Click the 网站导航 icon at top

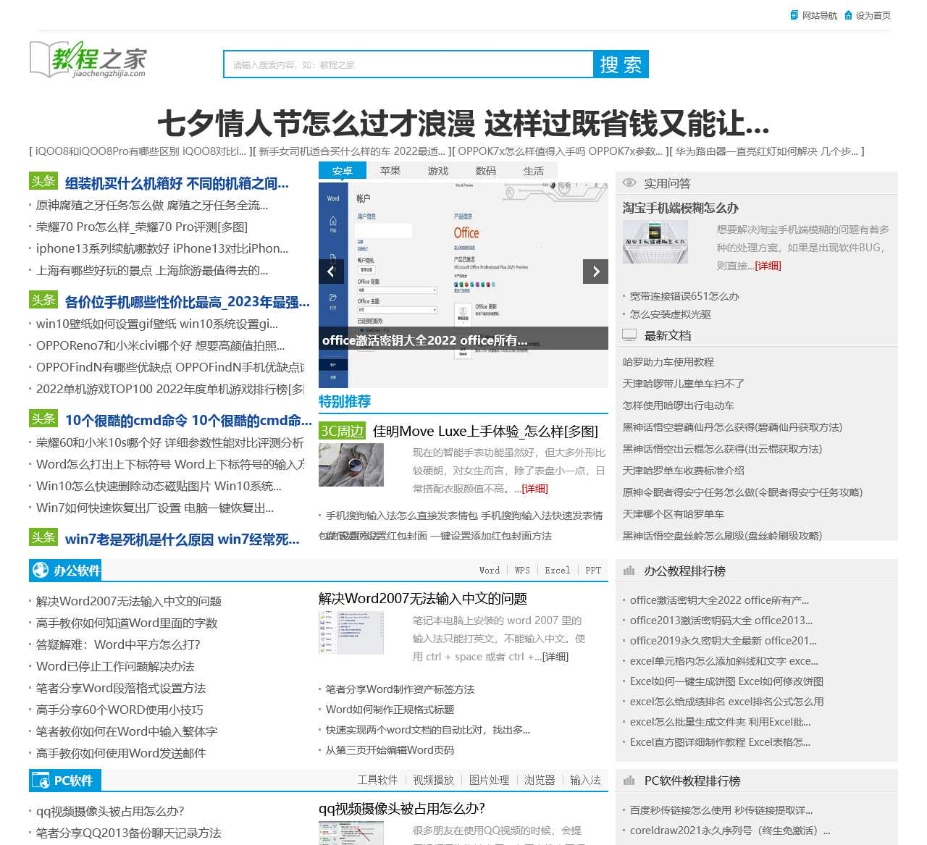[794, 15]
